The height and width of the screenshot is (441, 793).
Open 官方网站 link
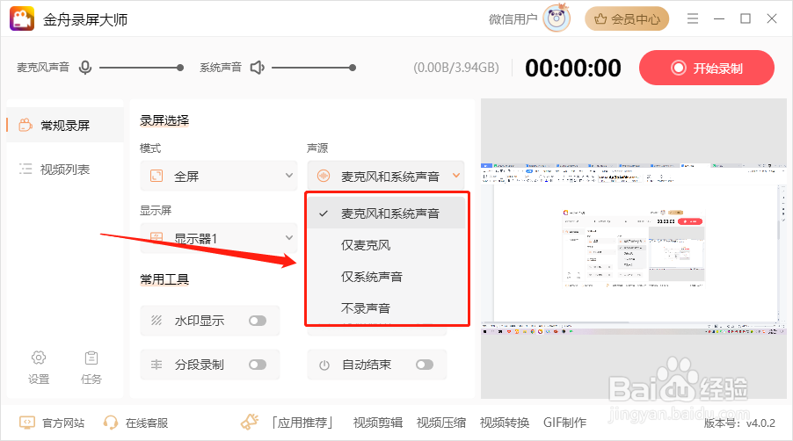(63, 423)
